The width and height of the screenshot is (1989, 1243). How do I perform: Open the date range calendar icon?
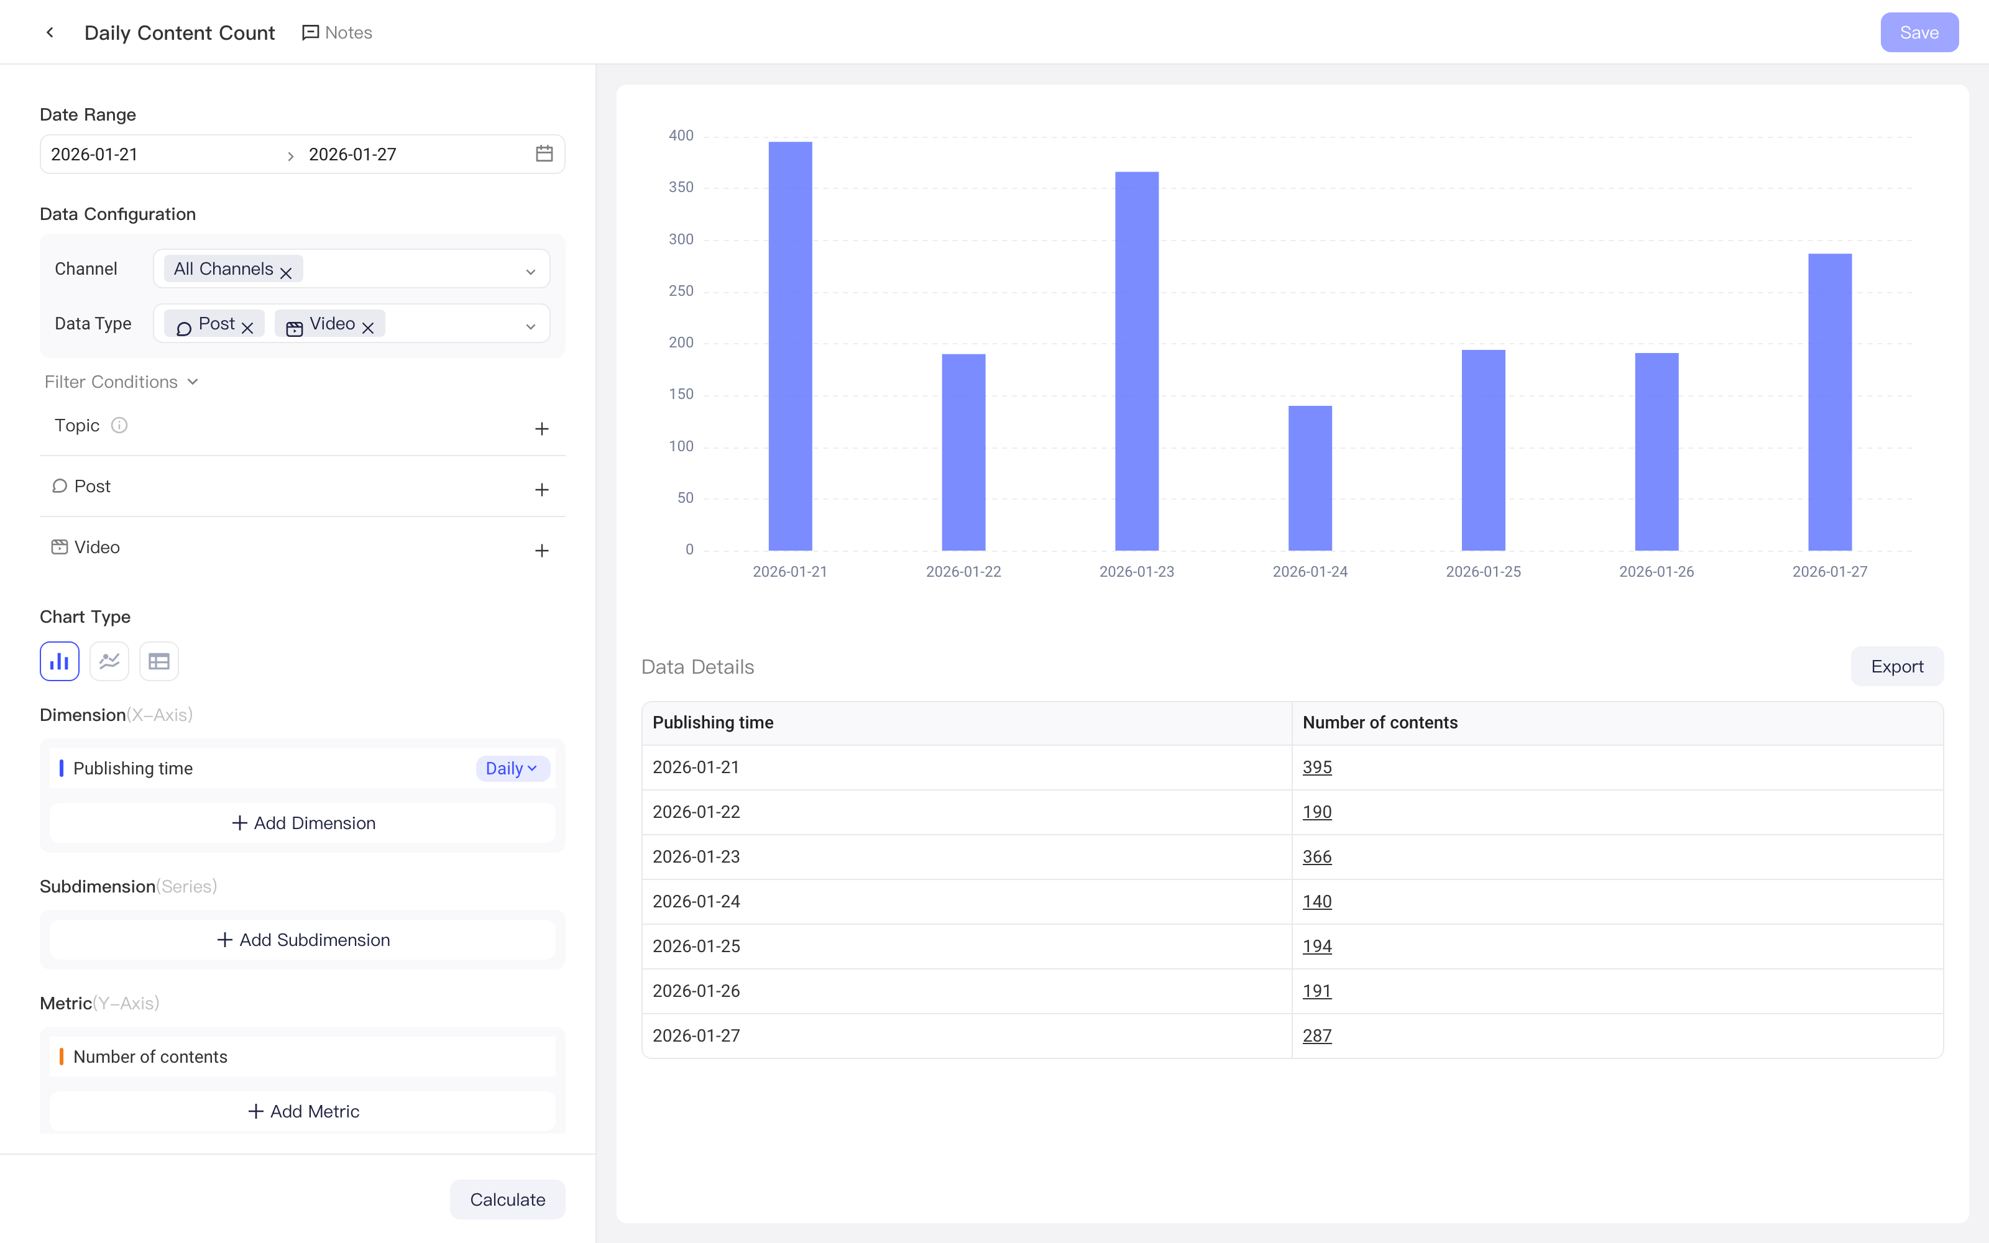(x=544, y=154)
